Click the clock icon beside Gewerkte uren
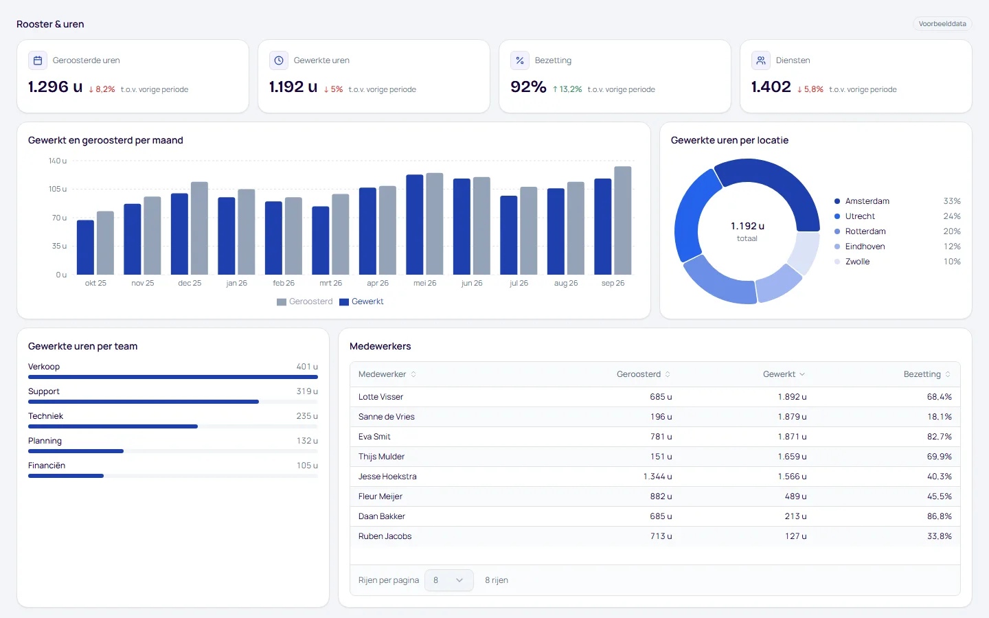Viewport: 989px width, 618px height. 279,60
